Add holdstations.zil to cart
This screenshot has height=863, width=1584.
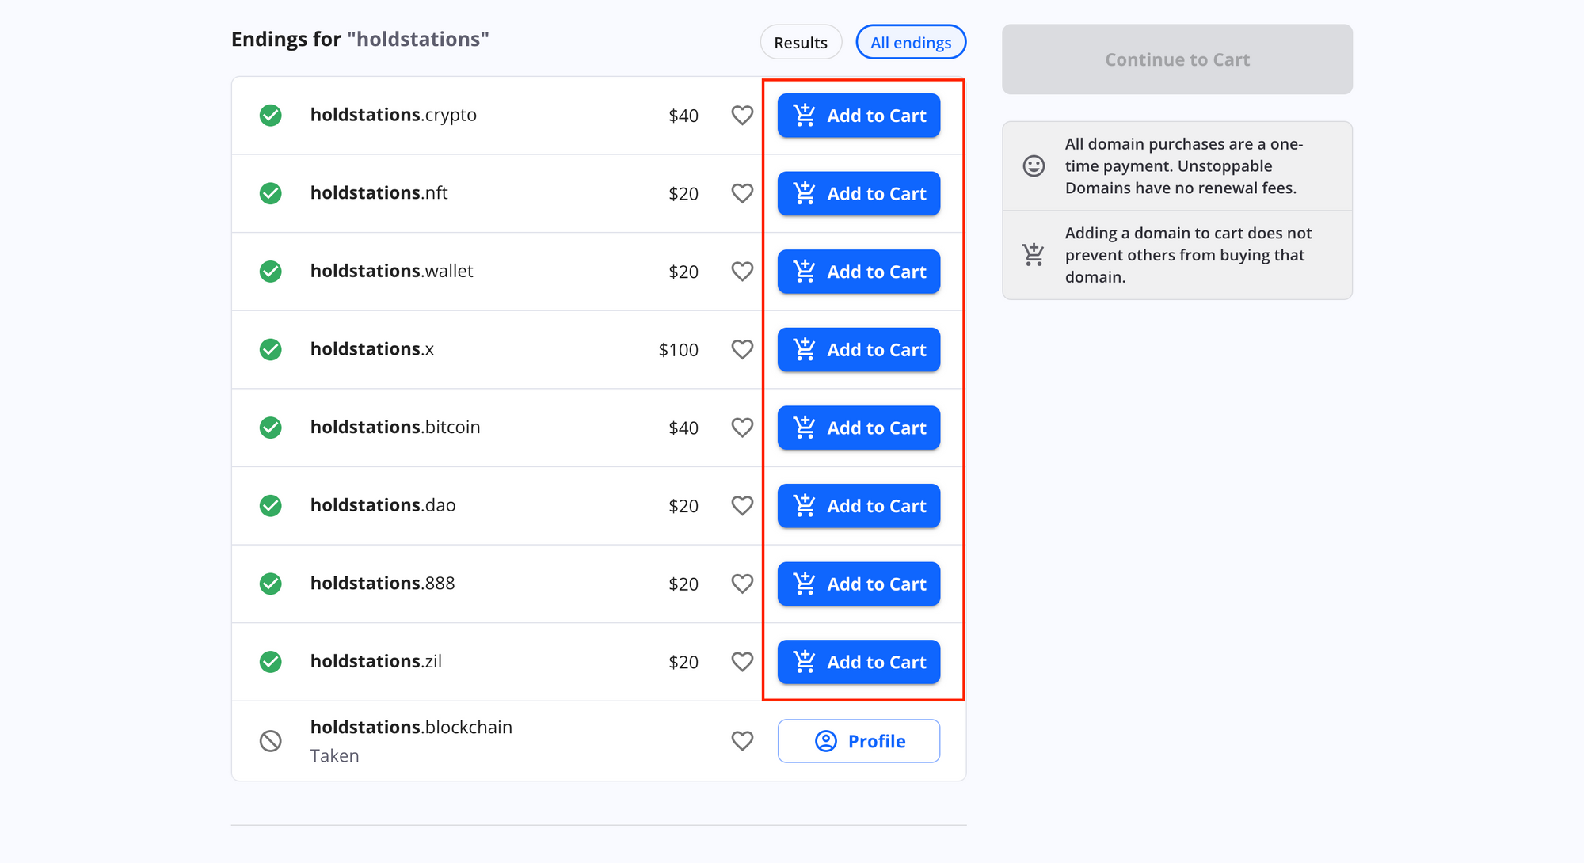coord(859,661)
